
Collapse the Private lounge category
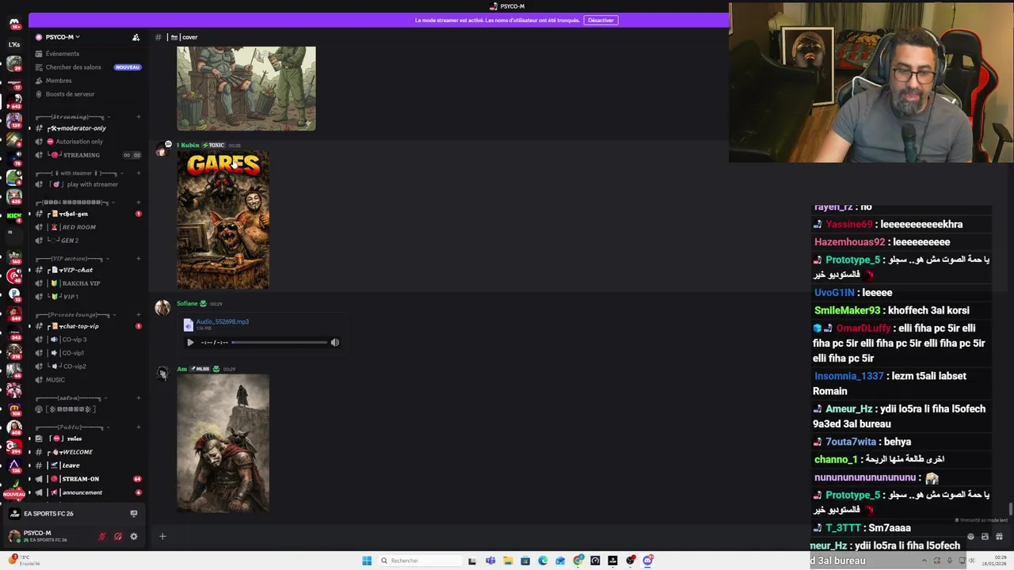78,315
